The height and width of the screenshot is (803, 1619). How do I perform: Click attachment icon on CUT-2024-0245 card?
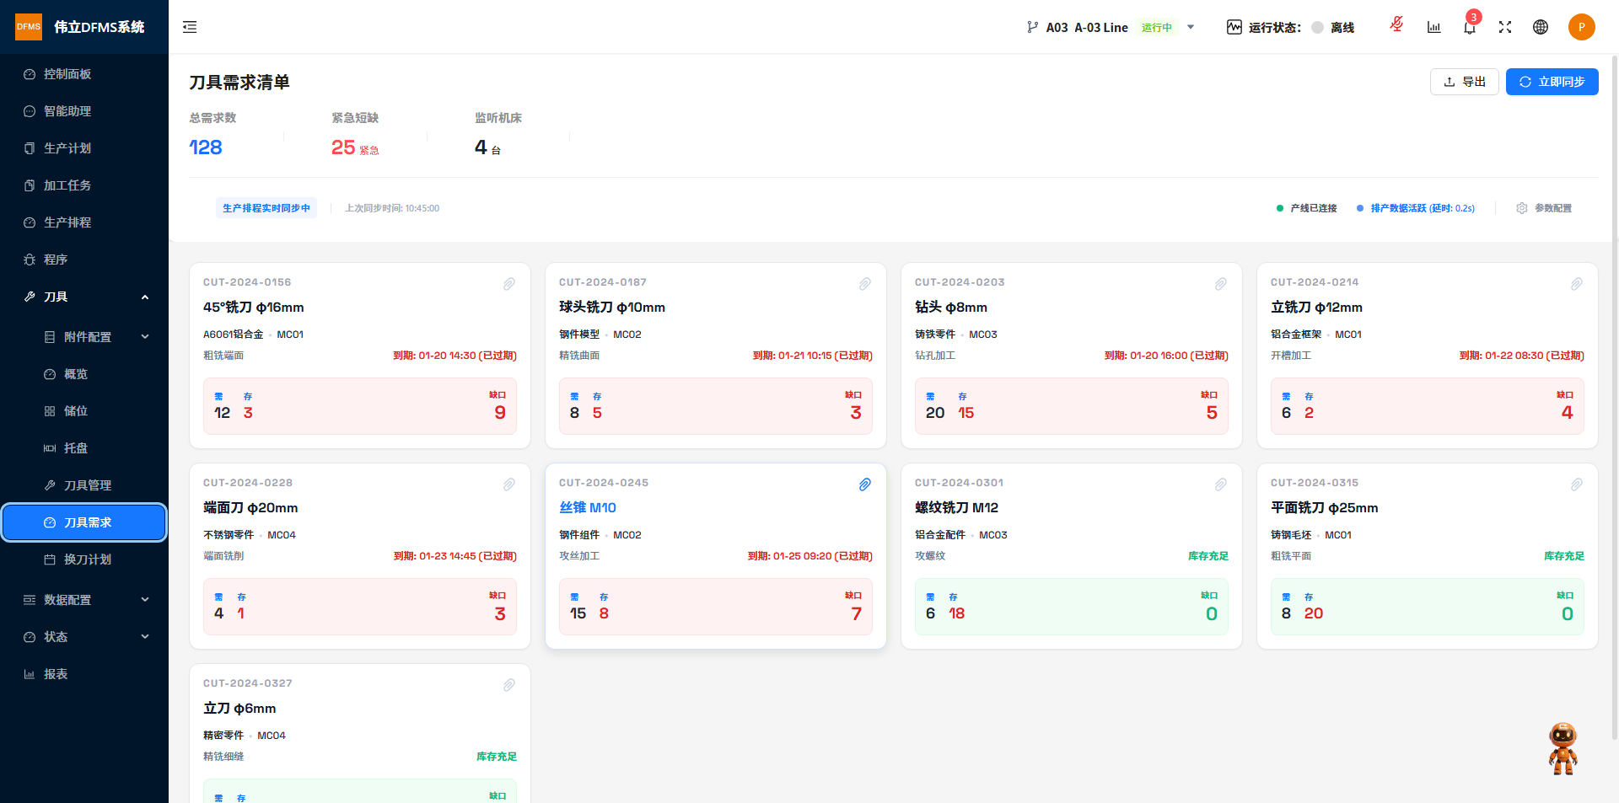coord(865,484)
